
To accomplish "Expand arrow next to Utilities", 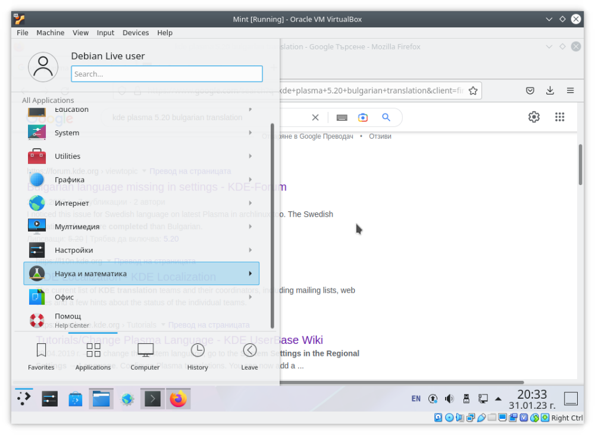I will click(250, 156).
